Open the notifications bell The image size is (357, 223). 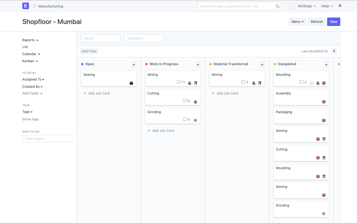pyautogui.click(x=340, y=6)
